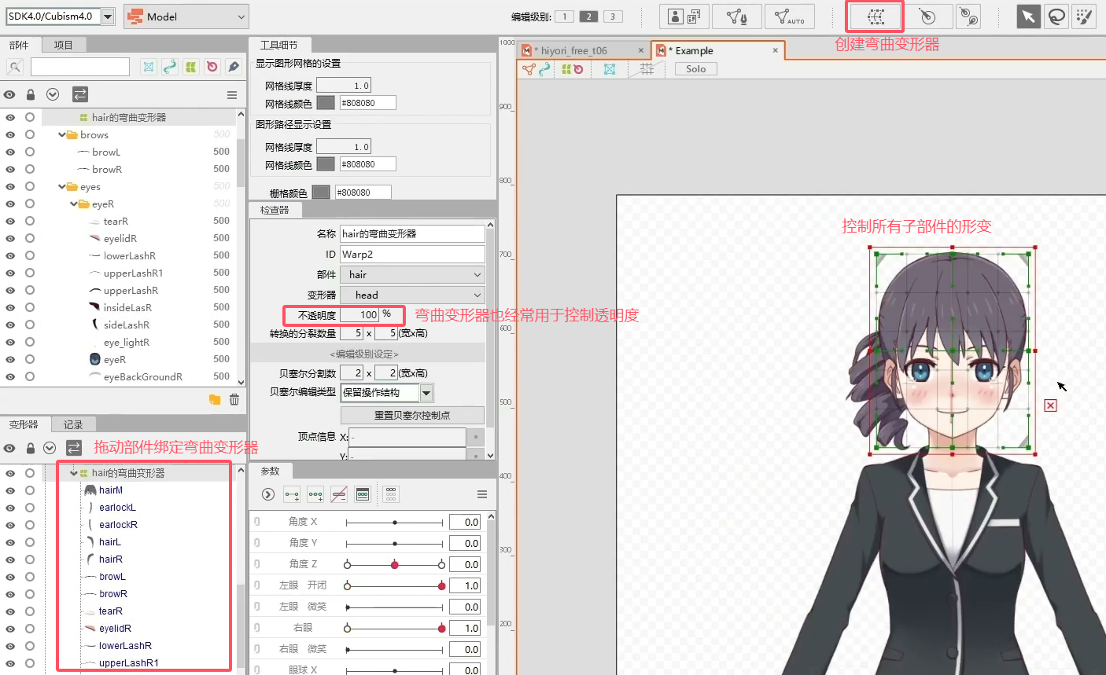
Task: Click the warp deformer filter icon in parts panel
Action: tap(149, 67)
